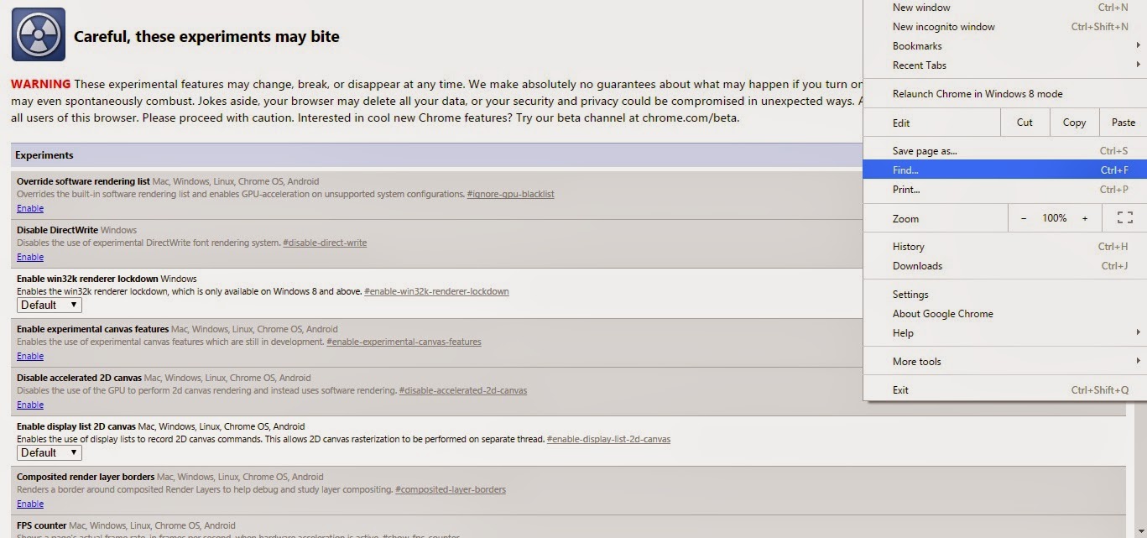1147x538 pixels.
Task: Click the Copy button in Edit row
Action: [x=1074, y=123]
